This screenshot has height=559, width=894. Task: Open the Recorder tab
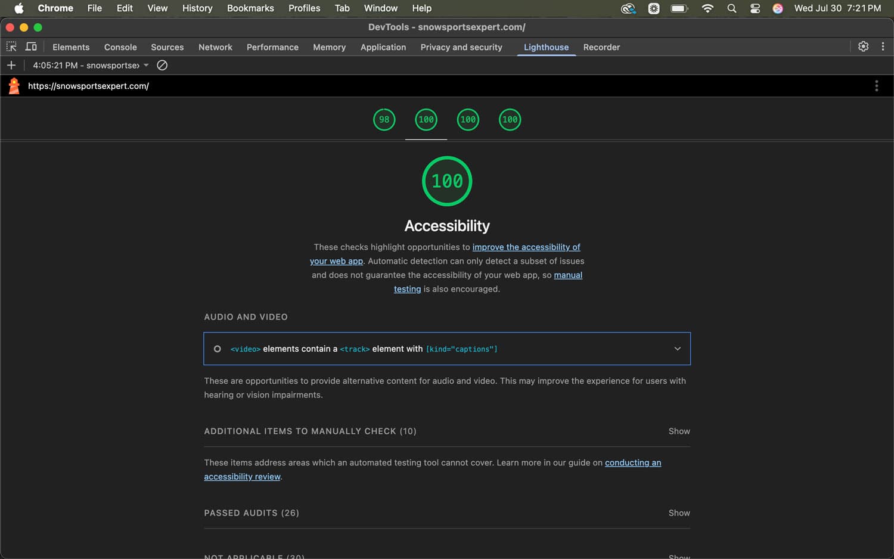601,46
